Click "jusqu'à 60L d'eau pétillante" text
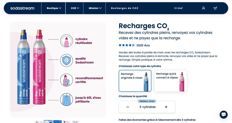Image resolution: width=232 pixels, height=123 pixels. (88, 100)
